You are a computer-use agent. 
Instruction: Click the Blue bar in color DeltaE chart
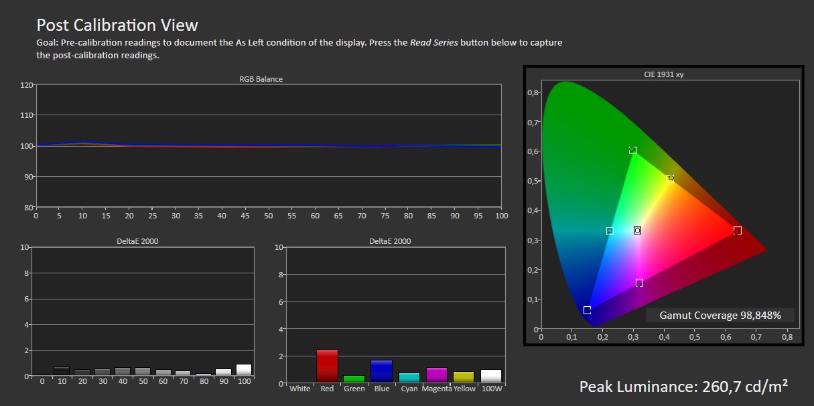(x=382, y=371)
